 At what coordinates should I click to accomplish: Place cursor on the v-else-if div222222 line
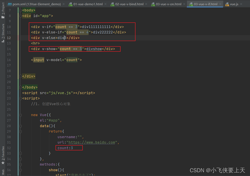(x=78, y=32)
